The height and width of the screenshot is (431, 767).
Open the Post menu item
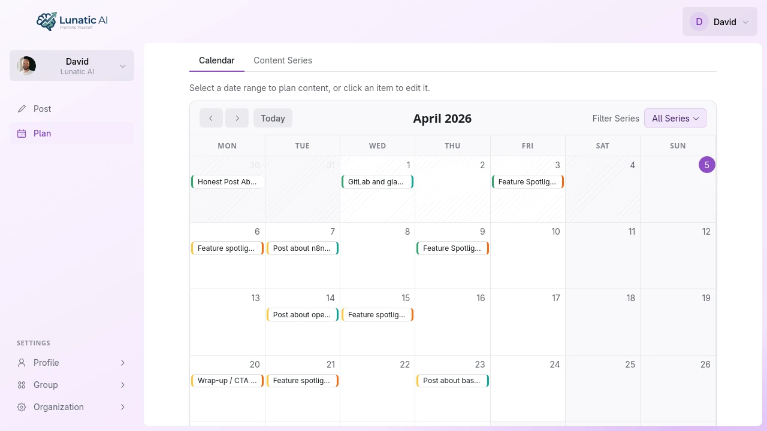coord(72,109)
